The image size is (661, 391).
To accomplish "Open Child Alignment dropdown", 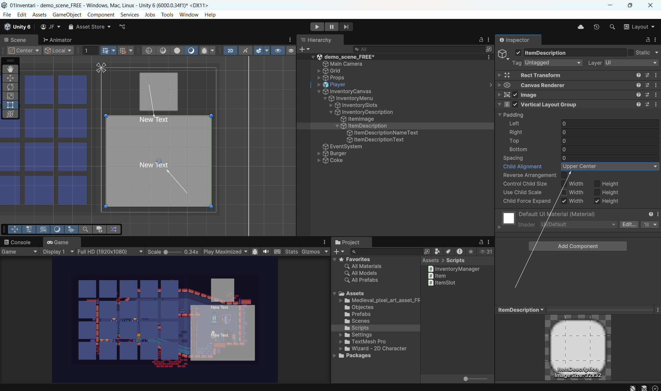I will 610,166.
